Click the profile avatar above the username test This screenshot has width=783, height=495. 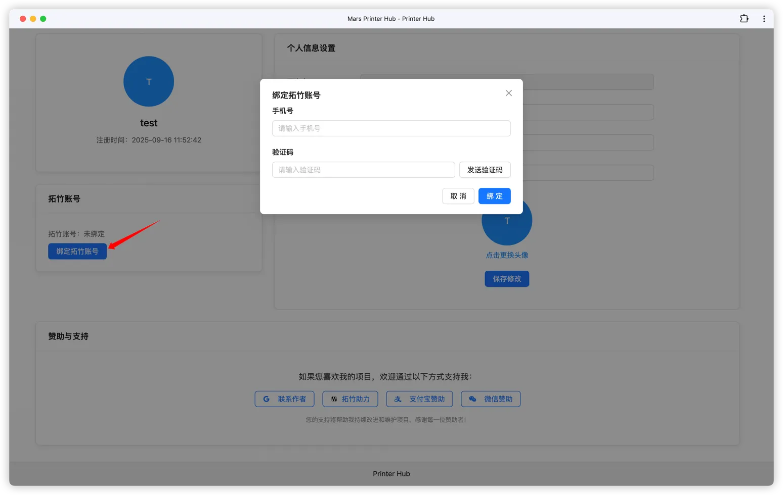(x=149, y=81)
